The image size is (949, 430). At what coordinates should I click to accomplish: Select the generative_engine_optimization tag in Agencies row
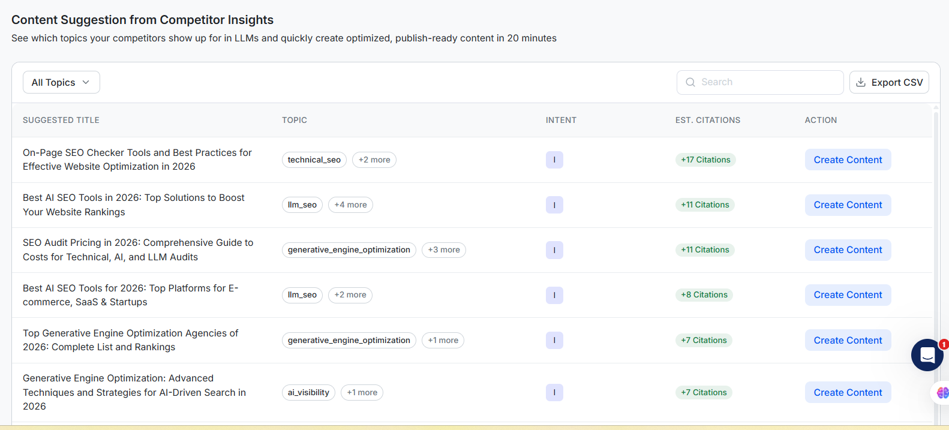(349, 341)
